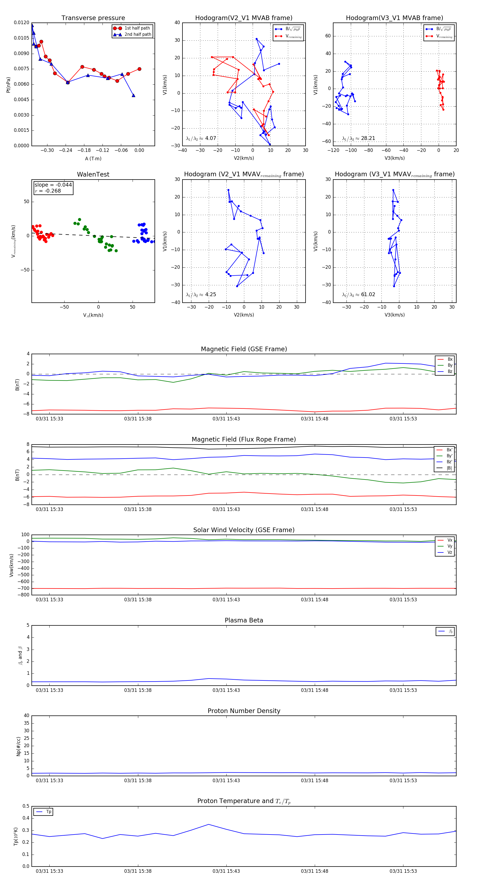Click 'Proton Temperature and Te/Tp' title
The width and height of the screenshot is (488, 895).
[x=244, y=801]
